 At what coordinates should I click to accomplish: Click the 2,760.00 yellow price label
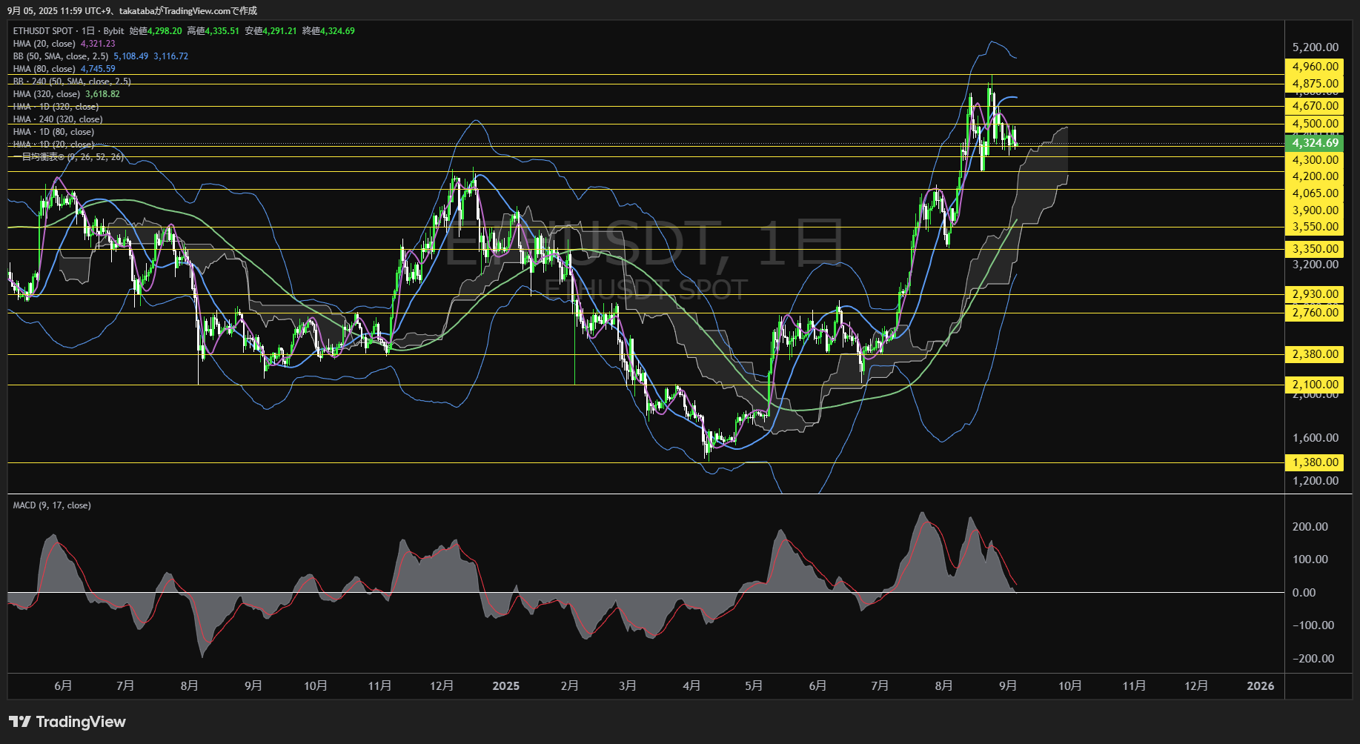point(1316,313)
